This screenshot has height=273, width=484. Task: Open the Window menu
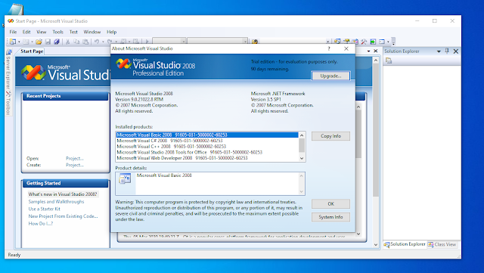tap(92, 32)
